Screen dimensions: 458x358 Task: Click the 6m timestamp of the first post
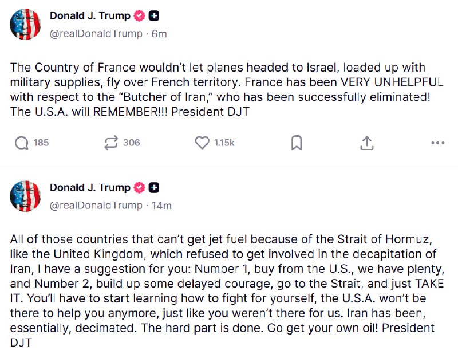[x=159, y=34]
